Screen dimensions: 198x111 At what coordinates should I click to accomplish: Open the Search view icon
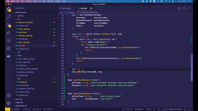(x=9, y=17)
